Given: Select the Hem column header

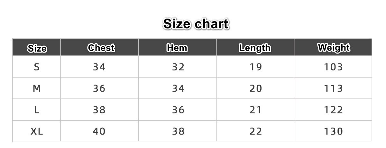Looking at the screenshot, I should coord(177,48).
